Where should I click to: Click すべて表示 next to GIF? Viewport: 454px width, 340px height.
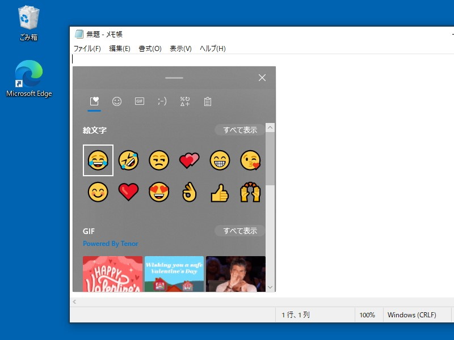point(239,231)
